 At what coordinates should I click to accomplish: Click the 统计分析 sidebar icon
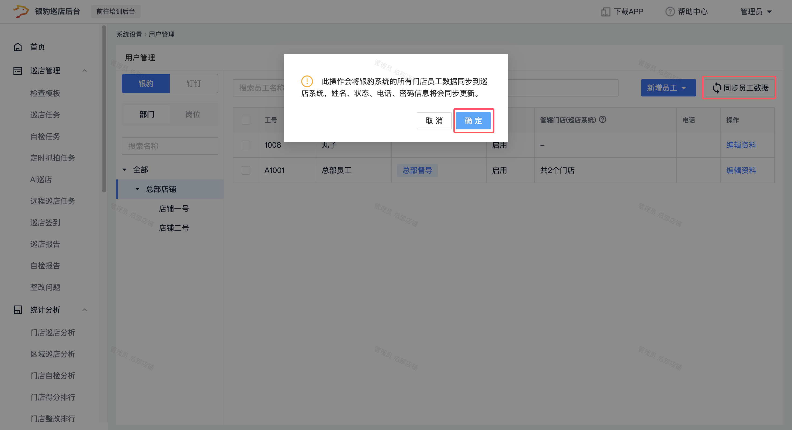[18, 310]
